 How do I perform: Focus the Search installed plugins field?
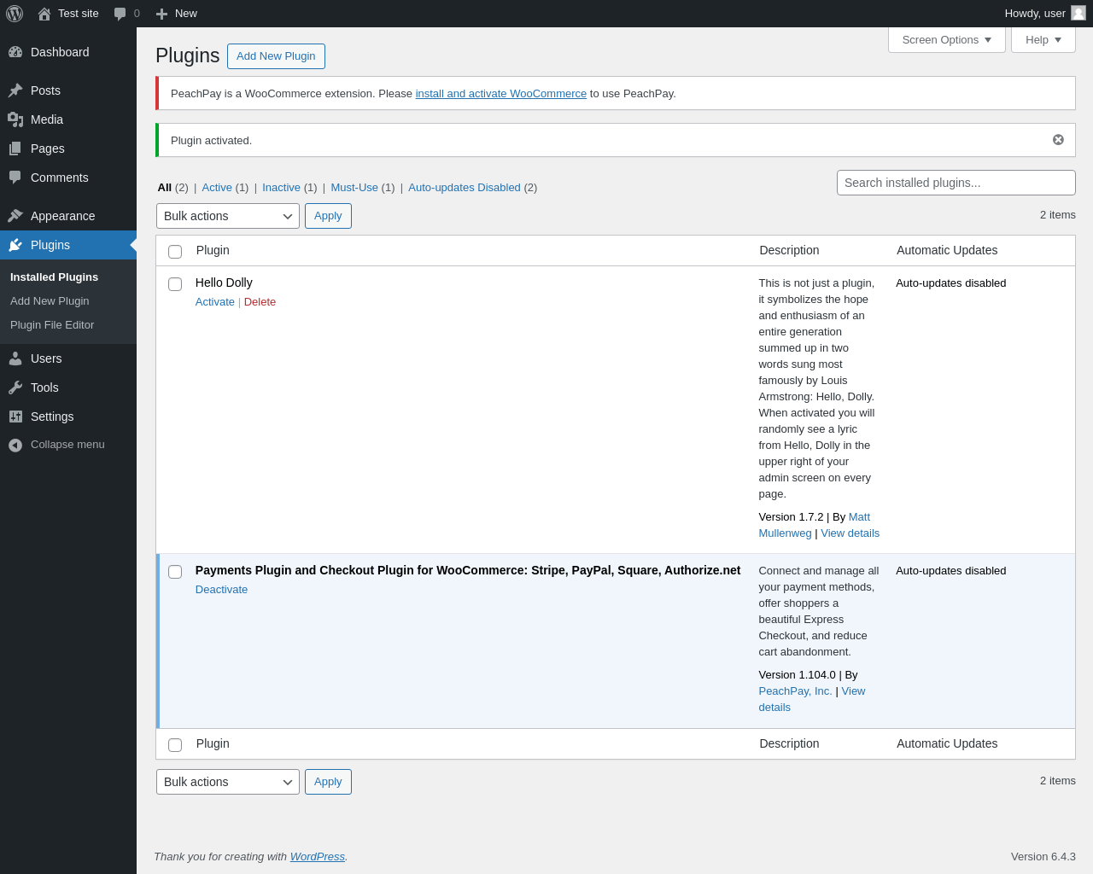[x=956, y=183]
